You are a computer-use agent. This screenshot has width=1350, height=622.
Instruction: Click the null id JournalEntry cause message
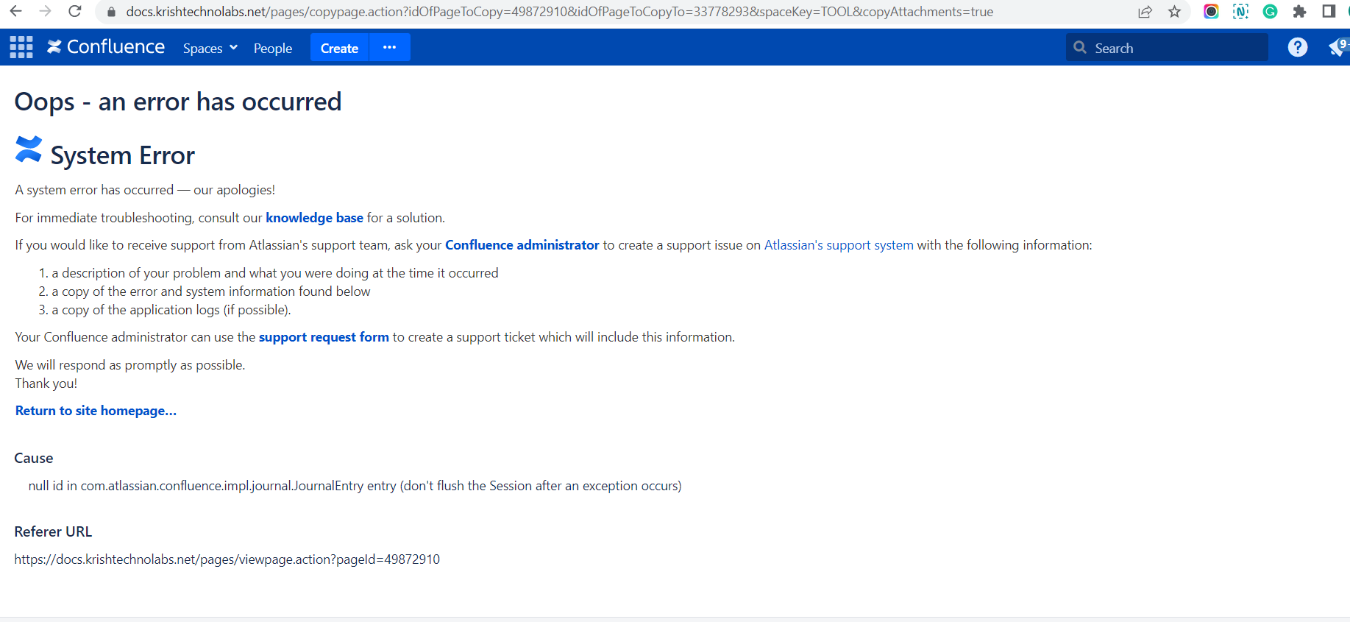[355, 486]
